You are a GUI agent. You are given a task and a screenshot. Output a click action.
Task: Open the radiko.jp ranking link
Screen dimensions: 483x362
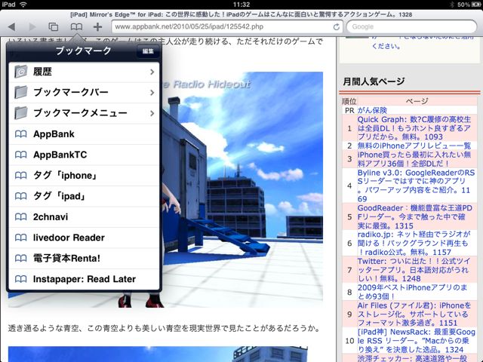point(414,243)
